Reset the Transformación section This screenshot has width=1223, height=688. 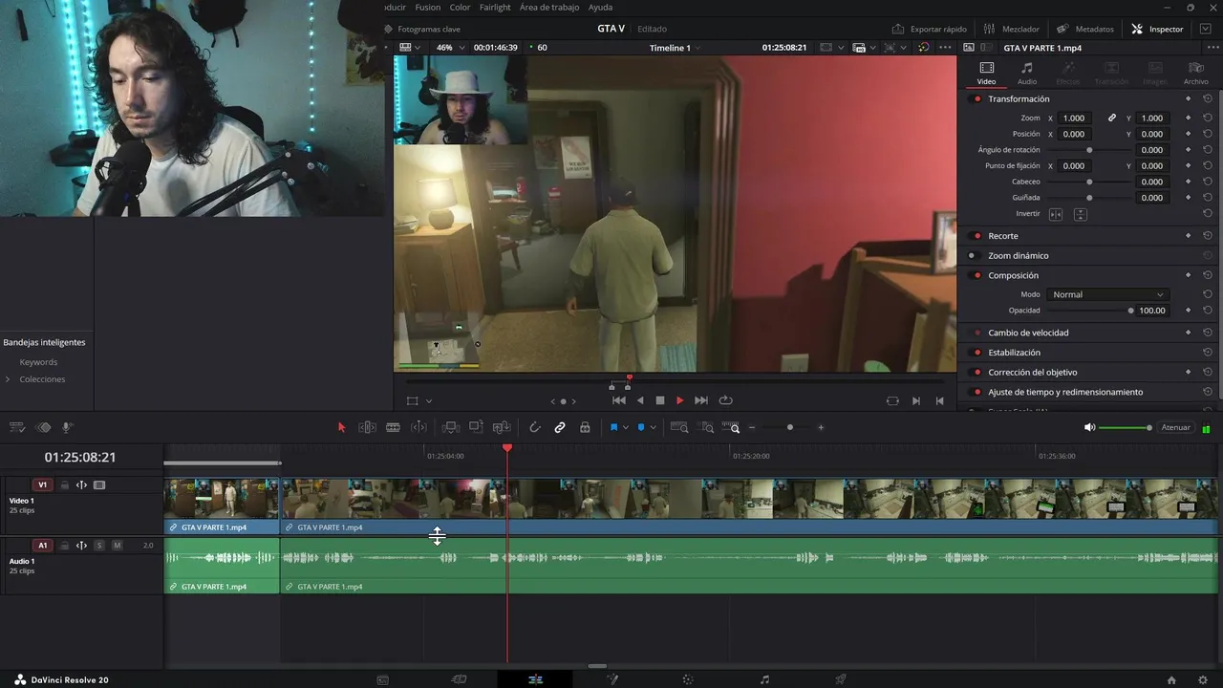tap(1208, 99)
